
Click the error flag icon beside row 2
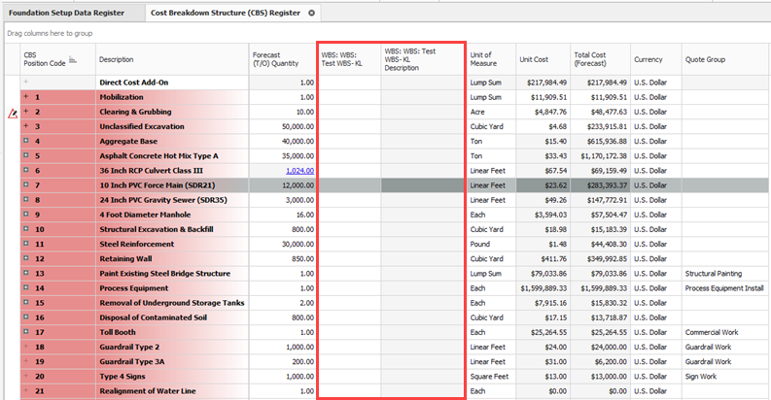[x=12, y=113]
